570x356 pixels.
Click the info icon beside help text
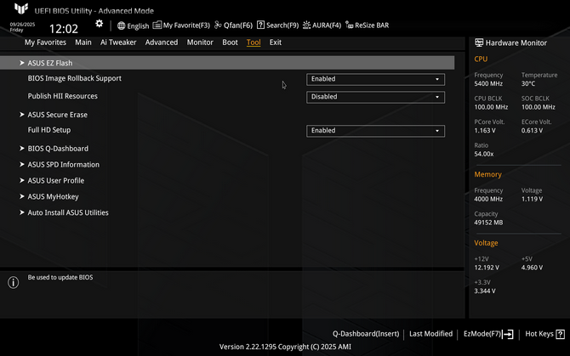[13, 282]
